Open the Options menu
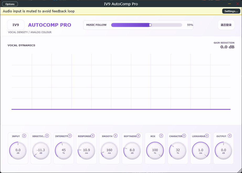 click(10, 4)
